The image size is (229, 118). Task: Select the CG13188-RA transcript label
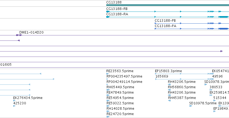[x=117, y=14]
